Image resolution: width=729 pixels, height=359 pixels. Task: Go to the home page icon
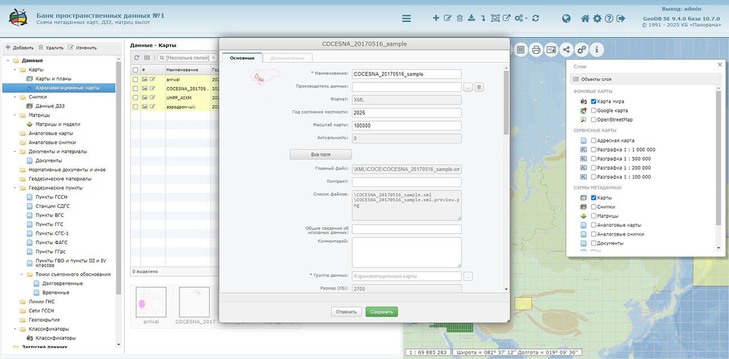point(585,18)
